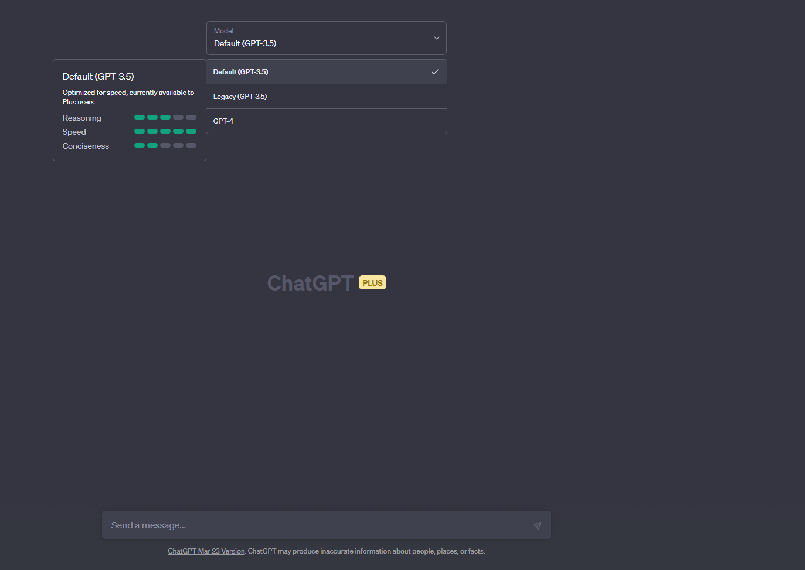Click the Default (GPT-3.5) heading in info card
The image size is (805, 570).
98,77
